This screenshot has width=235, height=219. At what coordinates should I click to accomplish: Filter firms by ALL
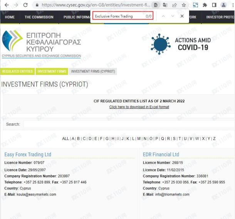[x=65, y=139]
